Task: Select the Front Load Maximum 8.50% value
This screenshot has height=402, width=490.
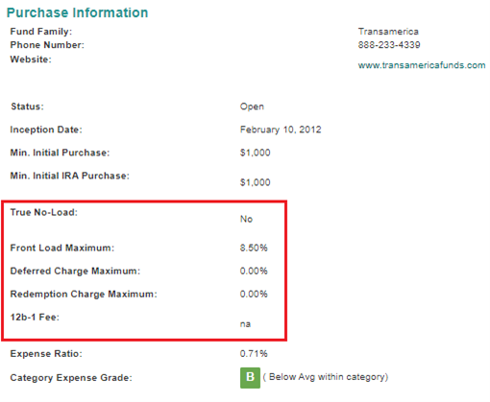Action: click(254, 248)
